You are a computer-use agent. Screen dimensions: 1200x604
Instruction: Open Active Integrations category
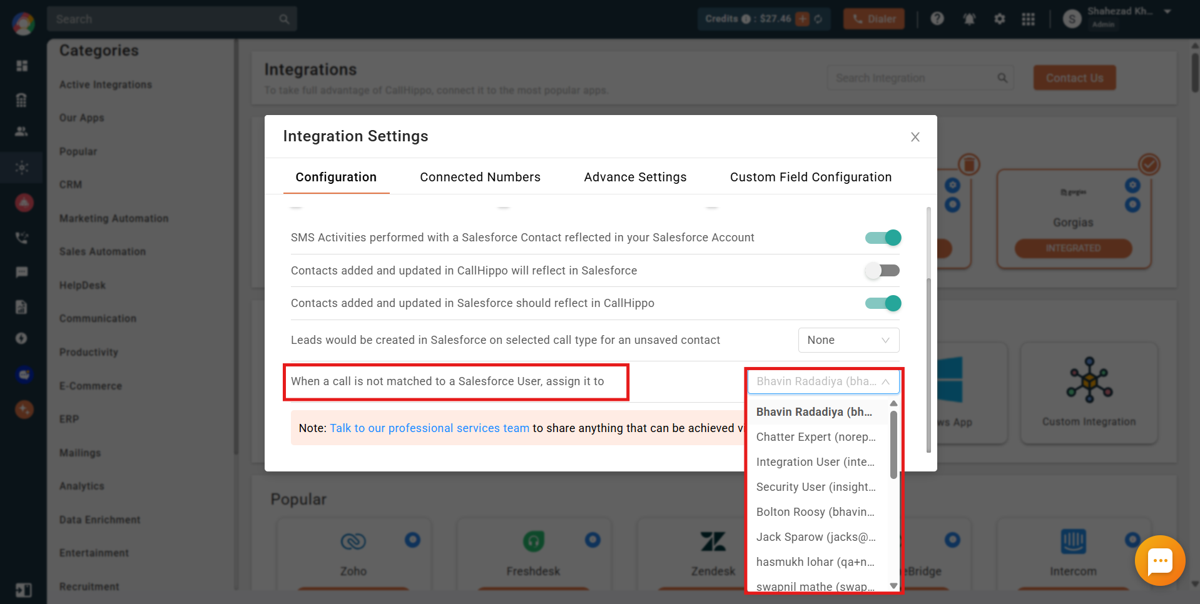106,84
